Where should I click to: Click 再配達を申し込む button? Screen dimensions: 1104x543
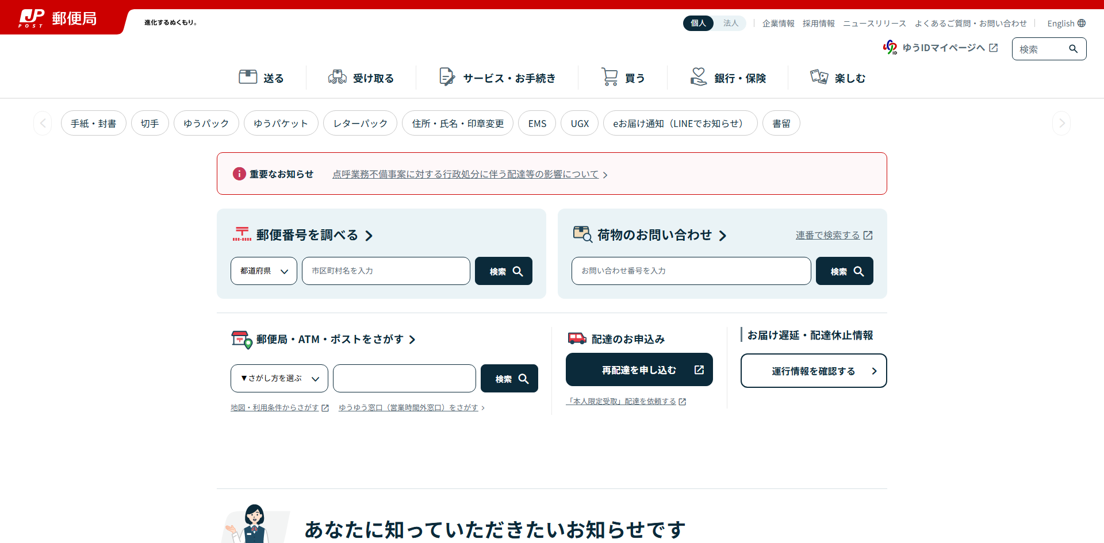(639, 369)
